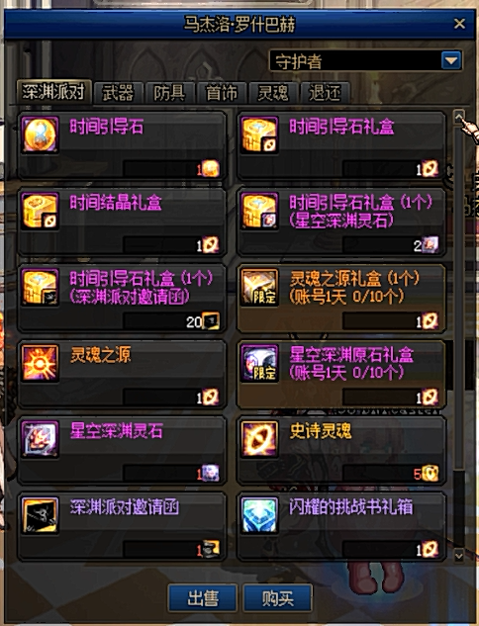Click the scrollbar down arrow
Image resolution: width=479 pixels, height=626 pixels.
click(458, 555)
